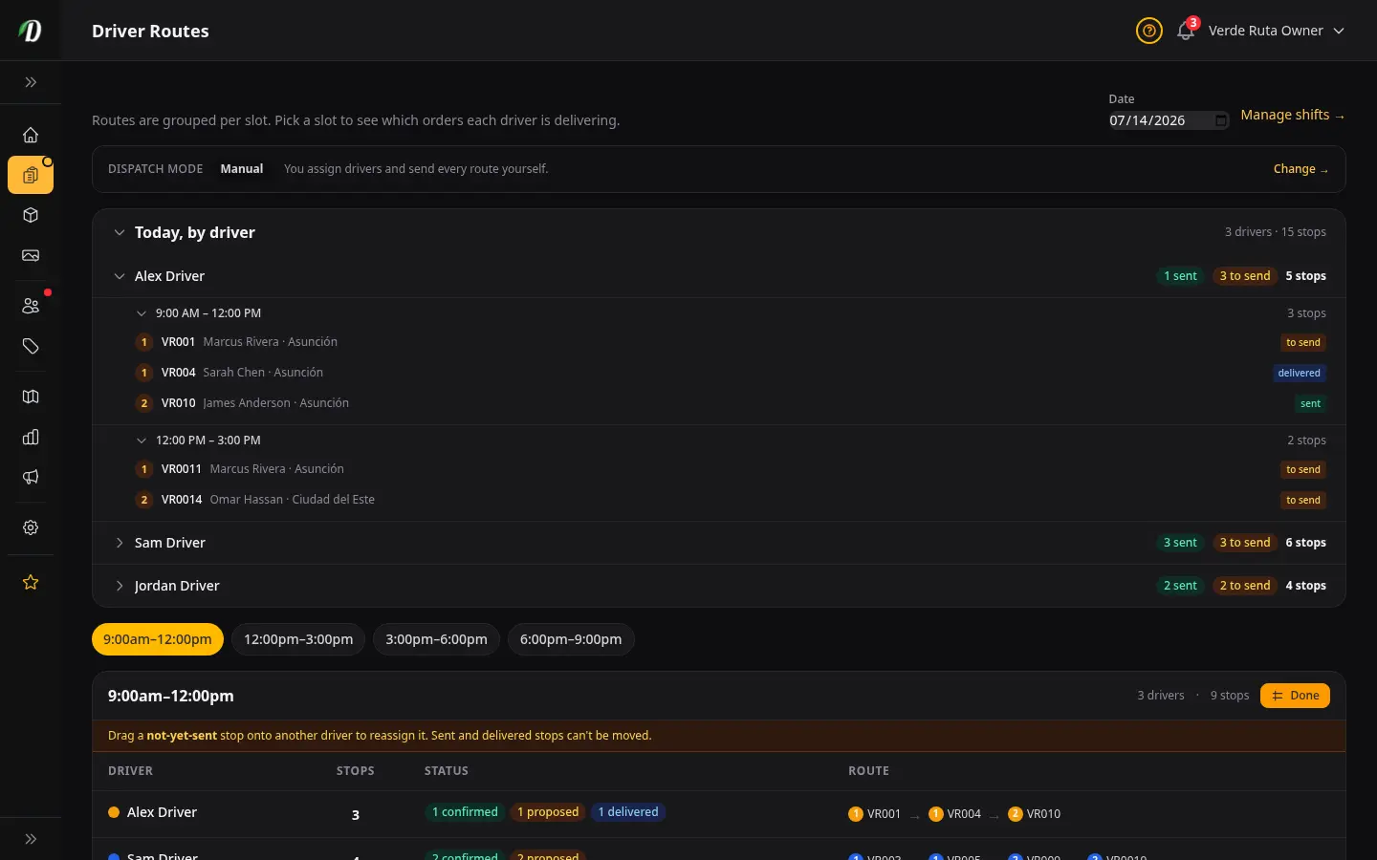This screenshot has width=1377, height=860.
Task: Open the map sidebar icon
Action: [31, 397]
